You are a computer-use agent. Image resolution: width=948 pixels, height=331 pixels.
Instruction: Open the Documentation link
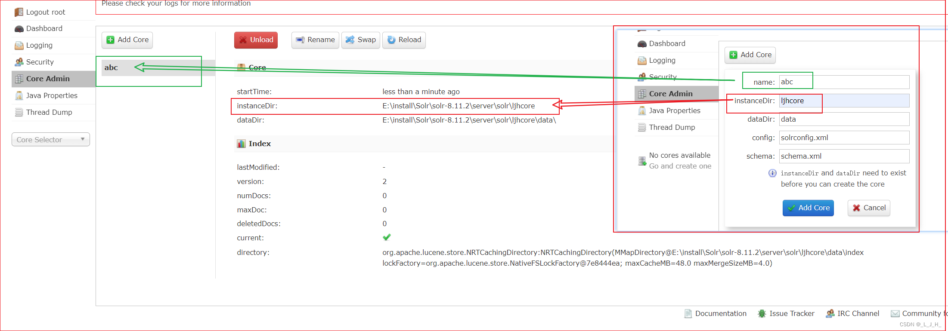(x=721, y=314)
